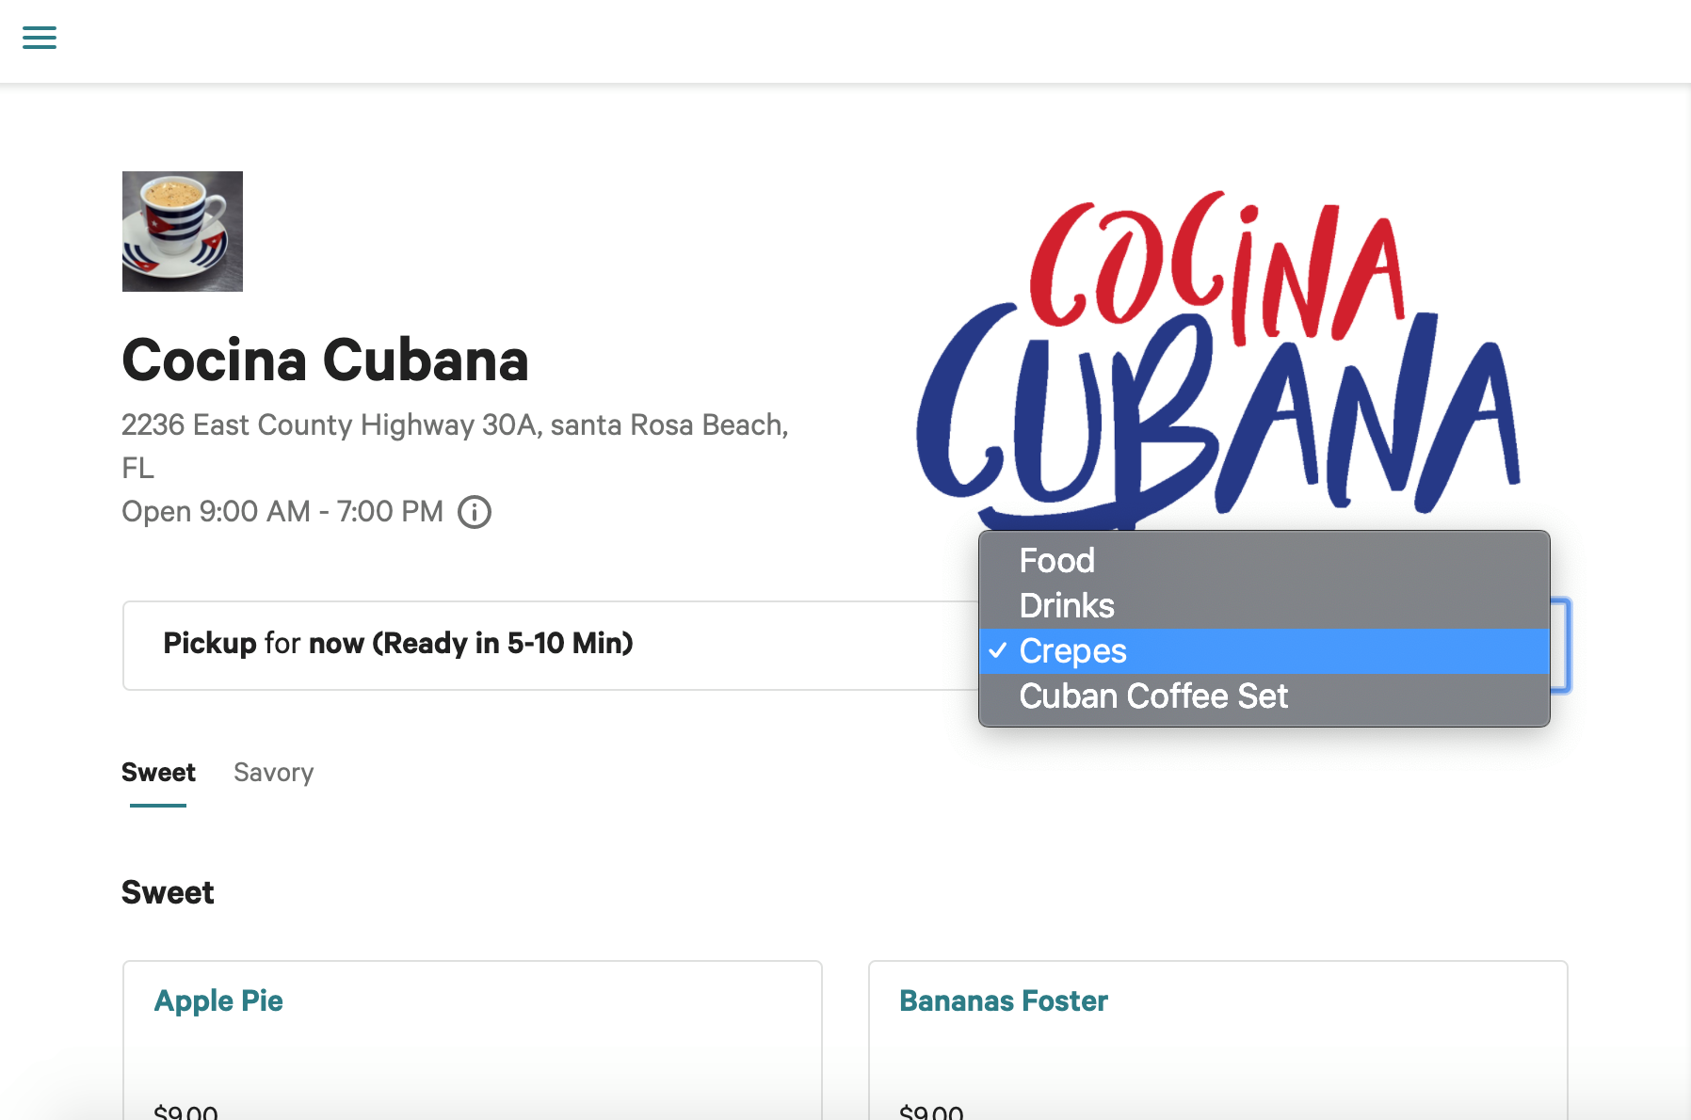Click the Cuban coffee cup thumbnail
Image resolution: width=1691 pixels, height=1120 pixels.
coord(183,232)
